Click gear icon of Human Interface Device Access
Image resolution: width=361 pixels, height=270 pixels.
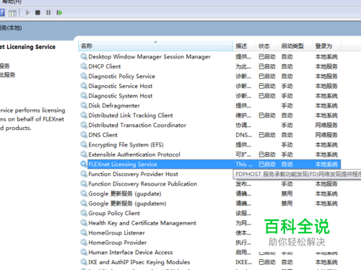84,252
